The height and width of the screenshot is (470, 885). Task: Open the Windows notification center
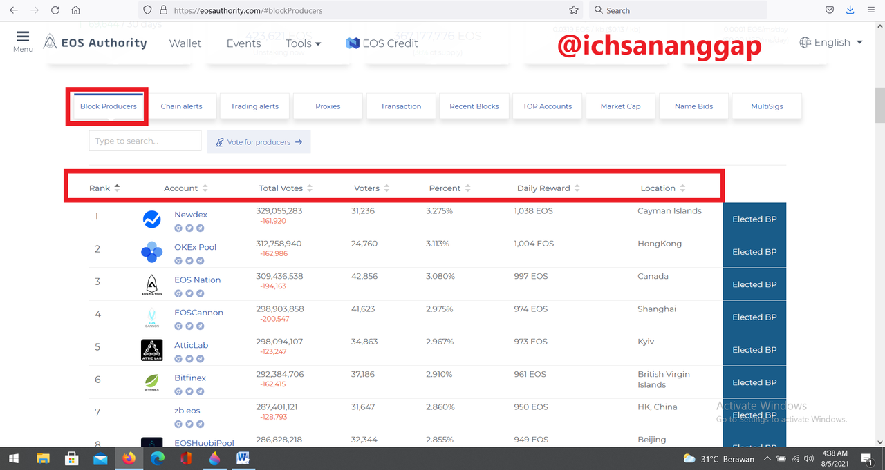(867, 458)
